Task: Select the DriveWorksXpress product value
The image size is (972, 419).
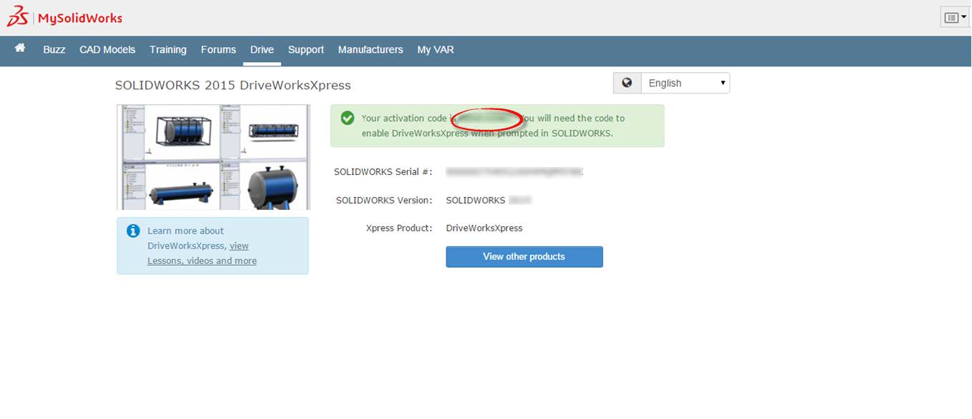Action: [484, 228]
